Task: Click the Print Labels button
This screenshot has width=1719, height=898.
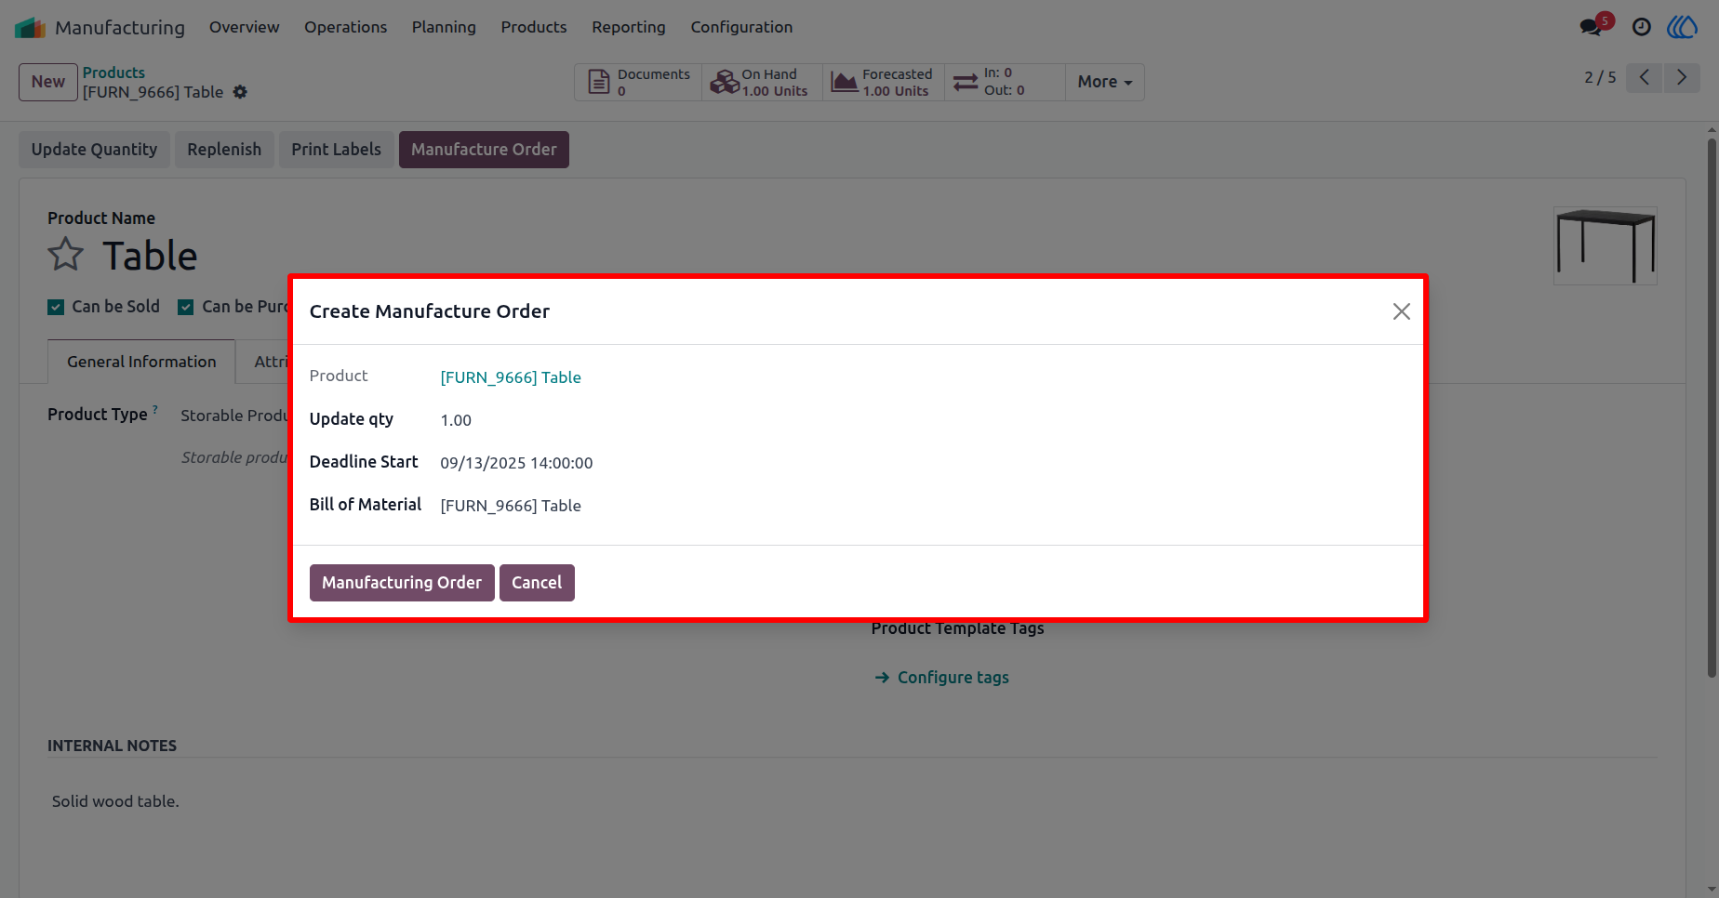Action: pyautogui.click(x=336, y=150)
